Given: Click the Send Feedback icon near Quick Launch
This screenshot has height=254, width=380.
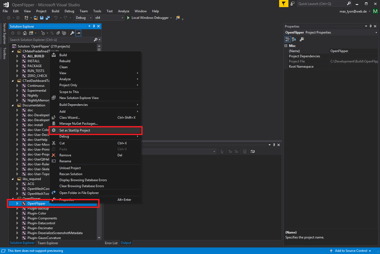Looking at the screenshot, I should point(292,4).
